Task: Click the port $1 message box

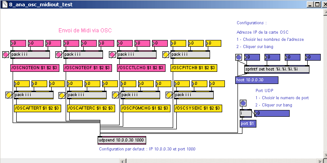Action: click(x=248, y=123)
